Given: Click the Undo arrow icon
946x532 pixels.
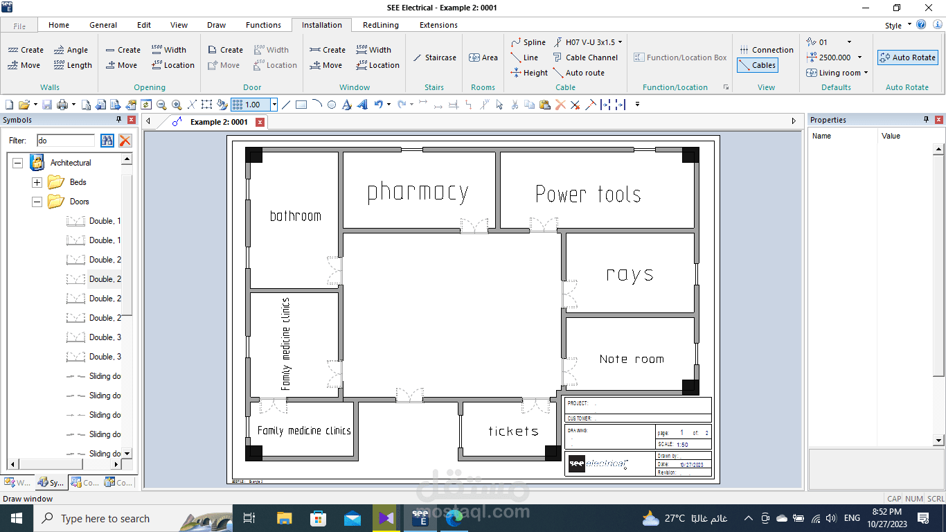Looking at the screenshot, I should 378,105.
